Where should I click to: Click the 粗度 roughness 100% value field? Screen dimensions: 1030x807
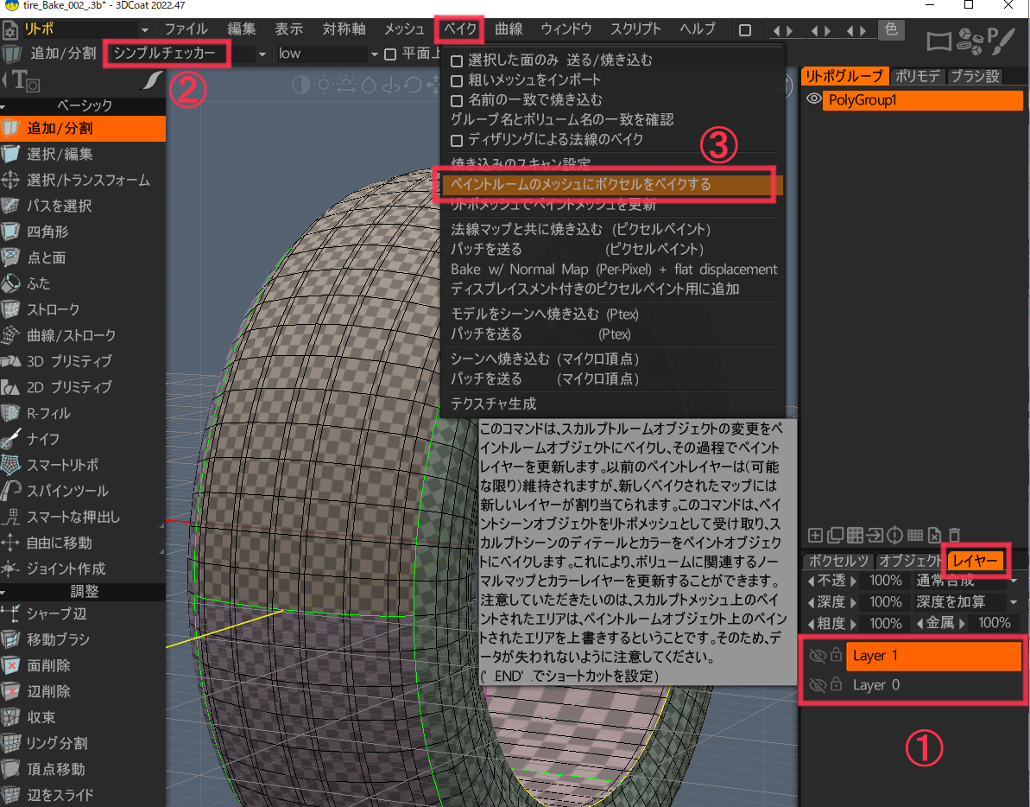(x=885, y=623)
